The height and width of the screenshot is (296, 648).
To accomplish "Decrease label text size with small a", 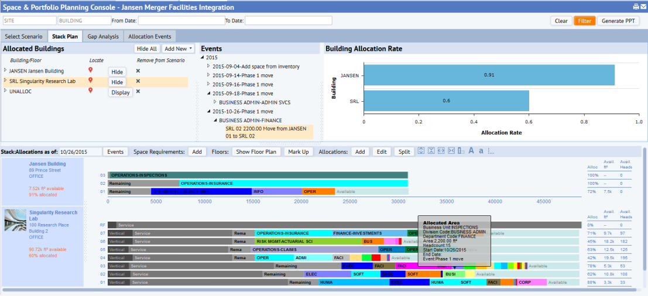I will 481,152.
